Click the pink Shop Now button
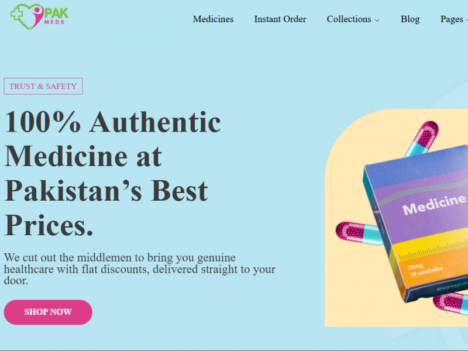This screenshot has height=351, width=468. click(48, 312)
